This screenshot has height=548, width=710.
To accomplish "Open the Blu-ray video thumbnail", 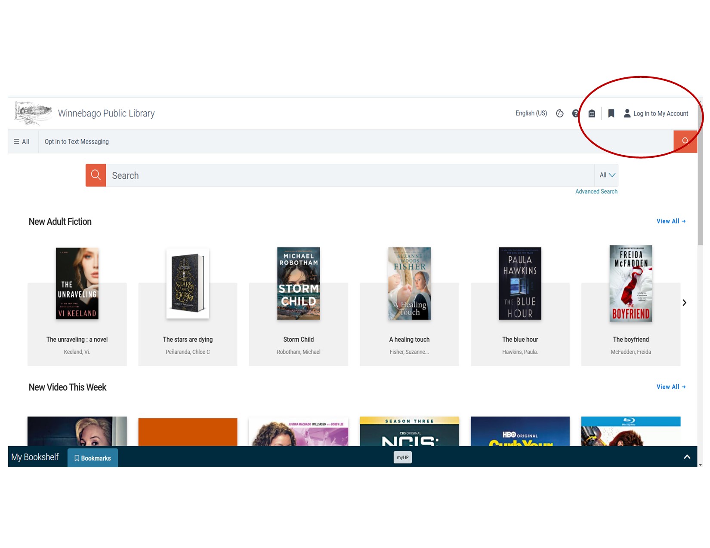I will click(631, 431).
